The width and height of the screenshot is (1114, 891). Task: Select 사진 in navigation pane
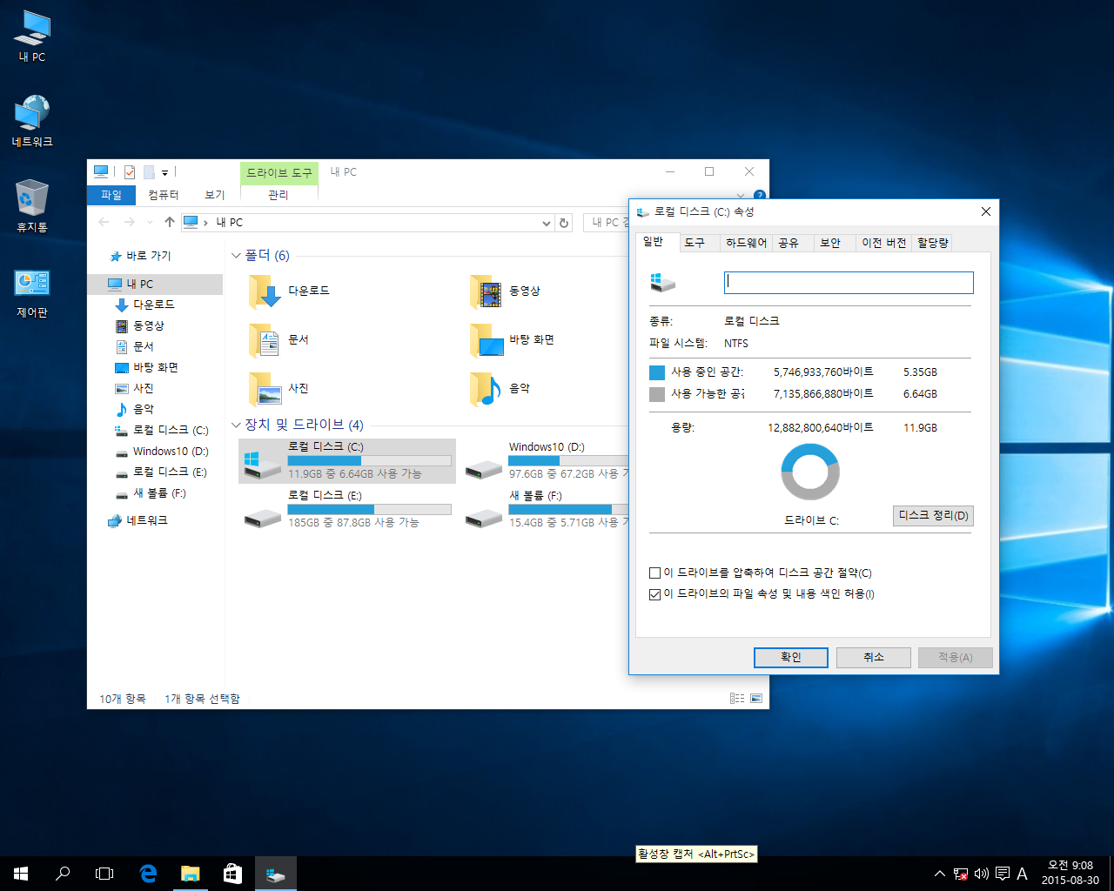[143, 388]
